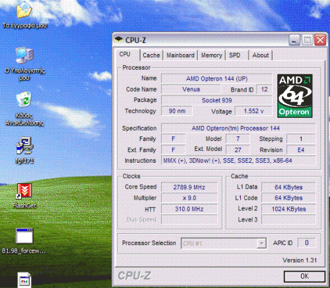Click the empty Level 3 cache field
330x288 pixels.
(288, 219)
